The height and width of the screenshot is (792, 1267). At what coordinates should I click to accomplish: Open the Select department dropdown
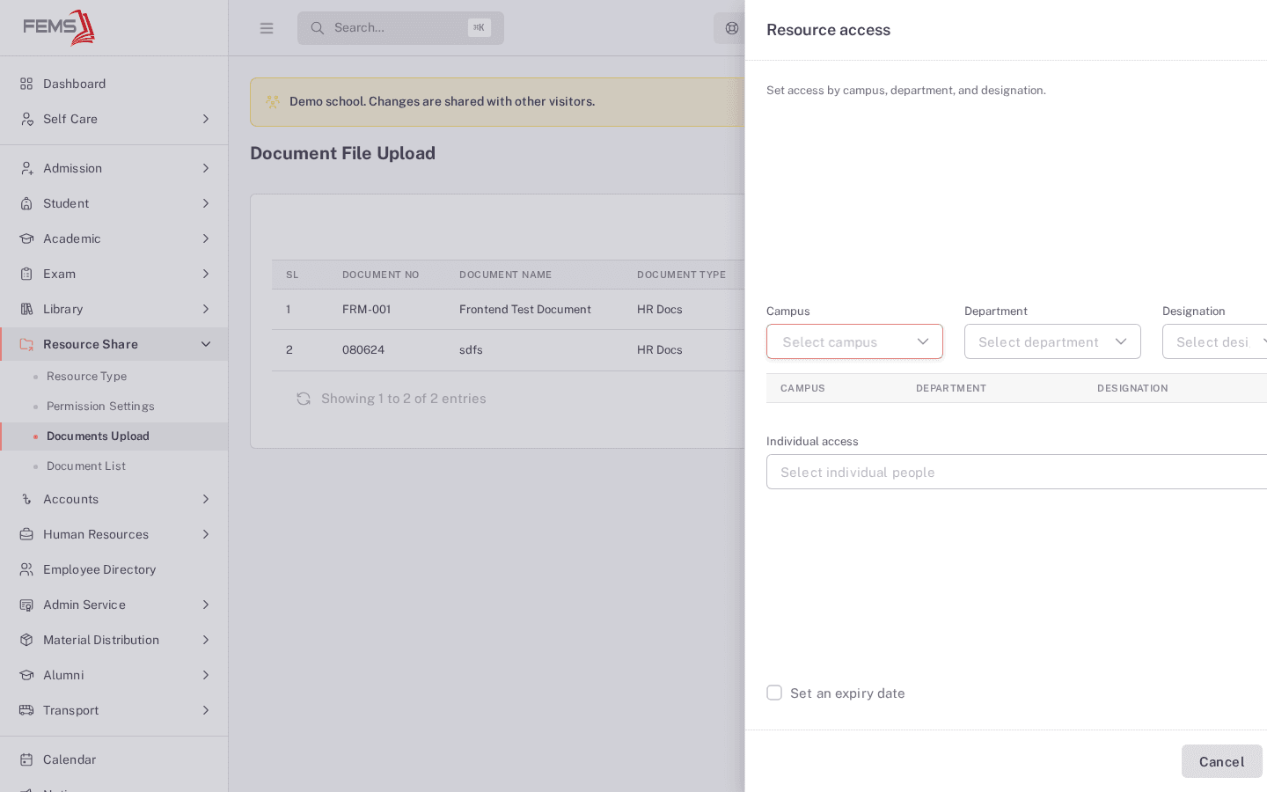click(x=1052, y=341)
